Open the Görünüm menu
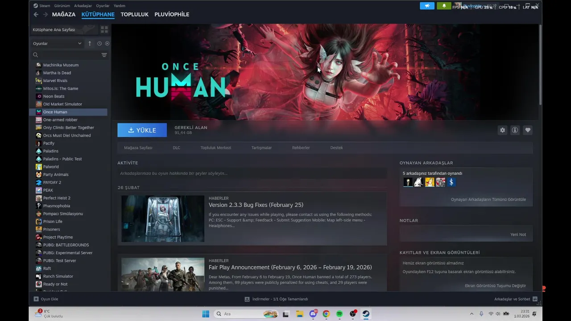Image resolution: width=571 pixels, height=321 pixels. (x=62, y=6)
